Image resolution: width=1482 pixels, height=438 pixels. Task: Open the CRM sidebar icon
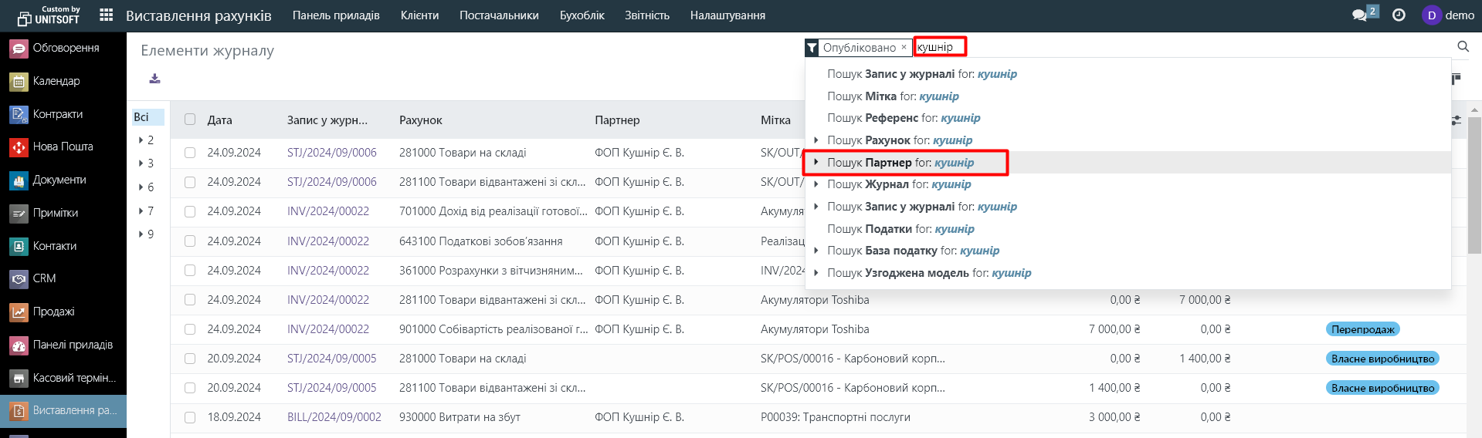[19, 278]
